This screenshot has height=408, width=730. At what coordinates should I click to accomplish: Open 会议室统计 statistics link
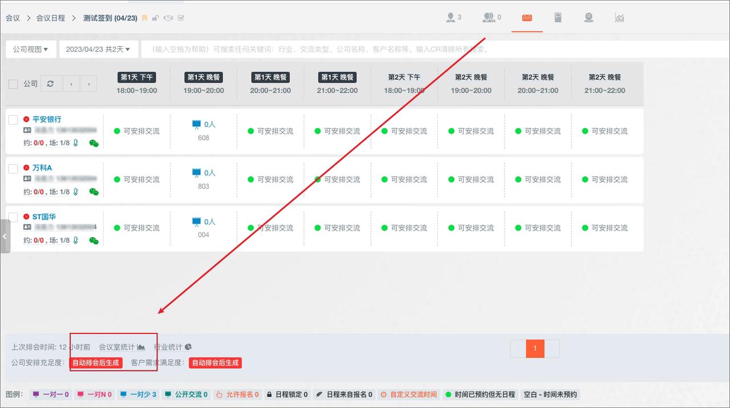coord(121,347)
